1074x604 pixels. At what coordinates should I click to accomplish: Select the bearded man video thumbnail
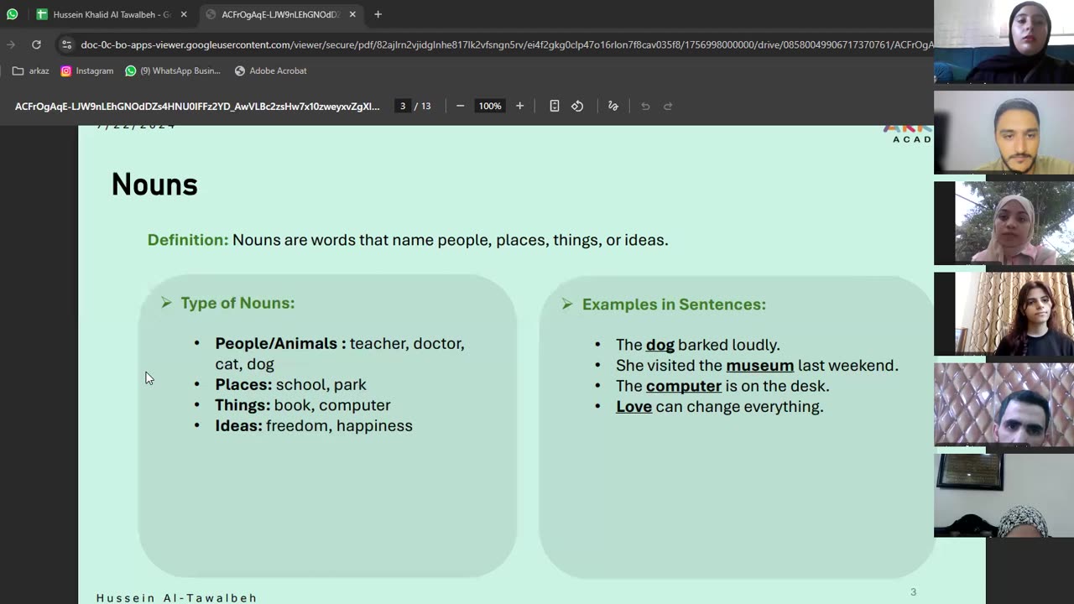click(1004, 133)
